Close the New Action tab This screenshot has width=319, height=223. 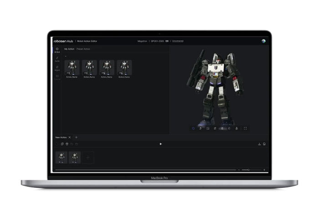pos(70,137)
